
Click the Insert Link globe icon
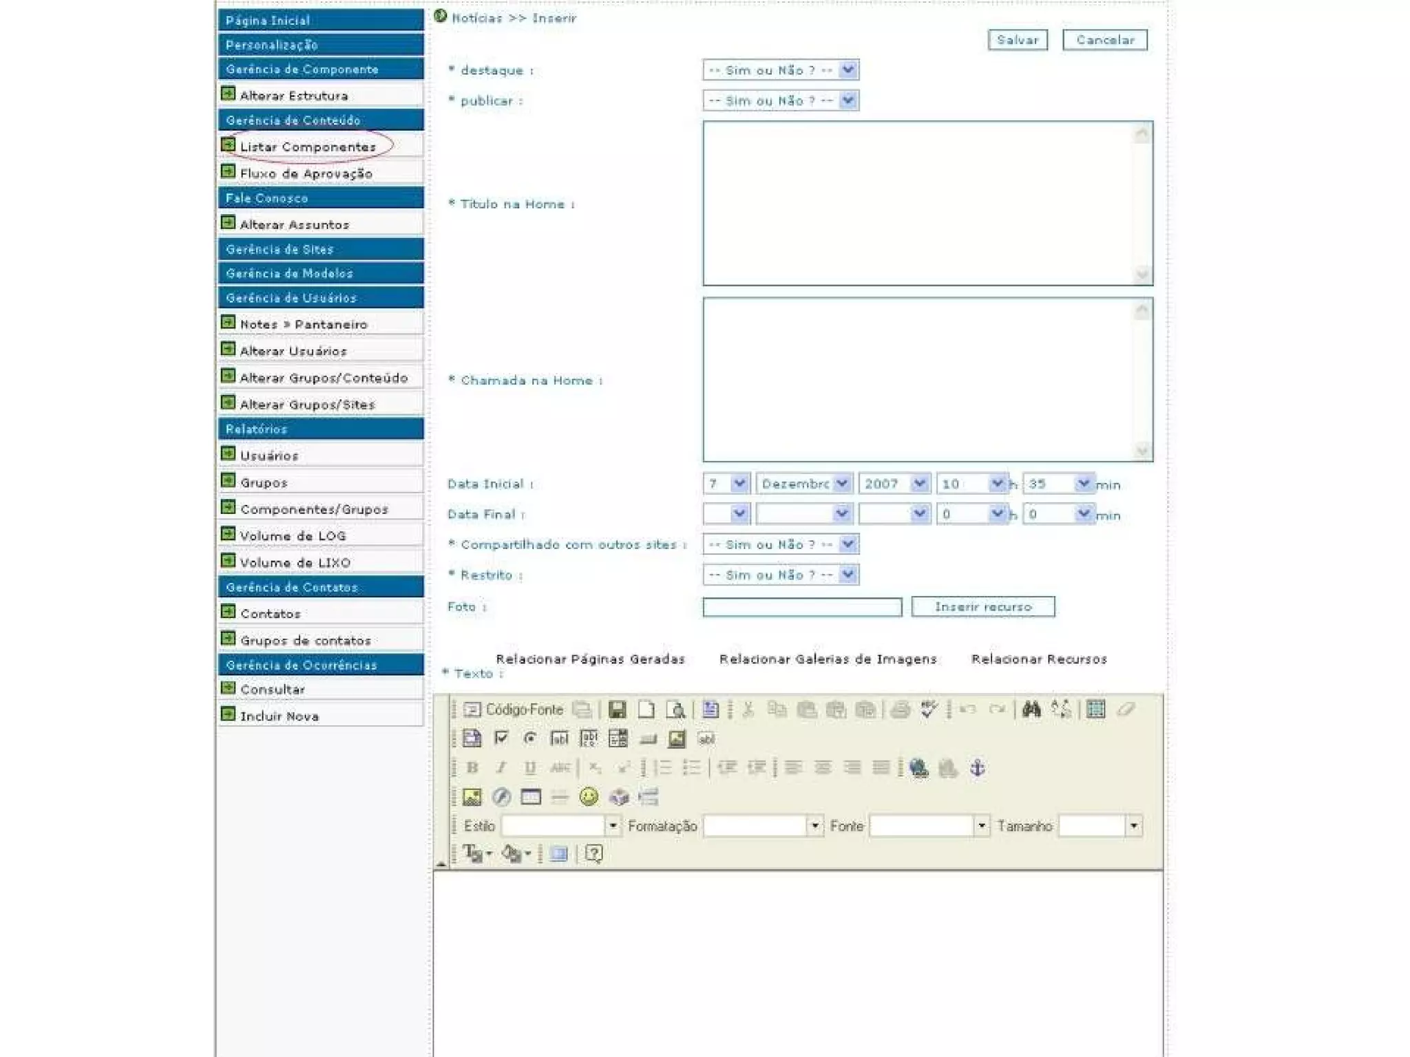pos(918,767)
